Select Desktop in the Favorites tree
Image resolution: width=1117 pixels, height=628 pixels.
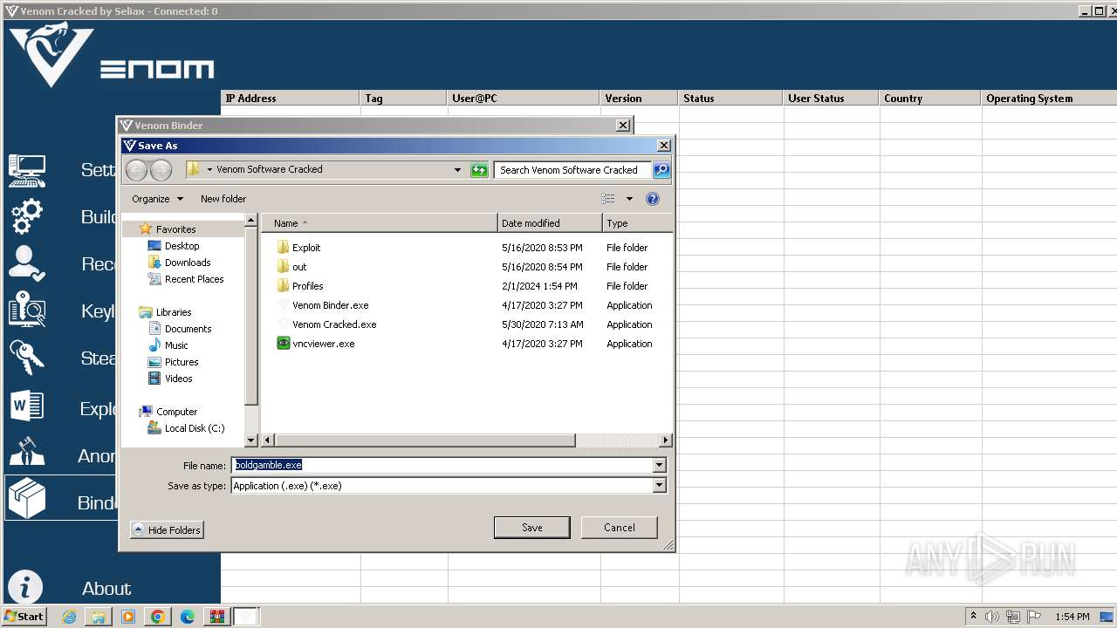coord(182,246)
